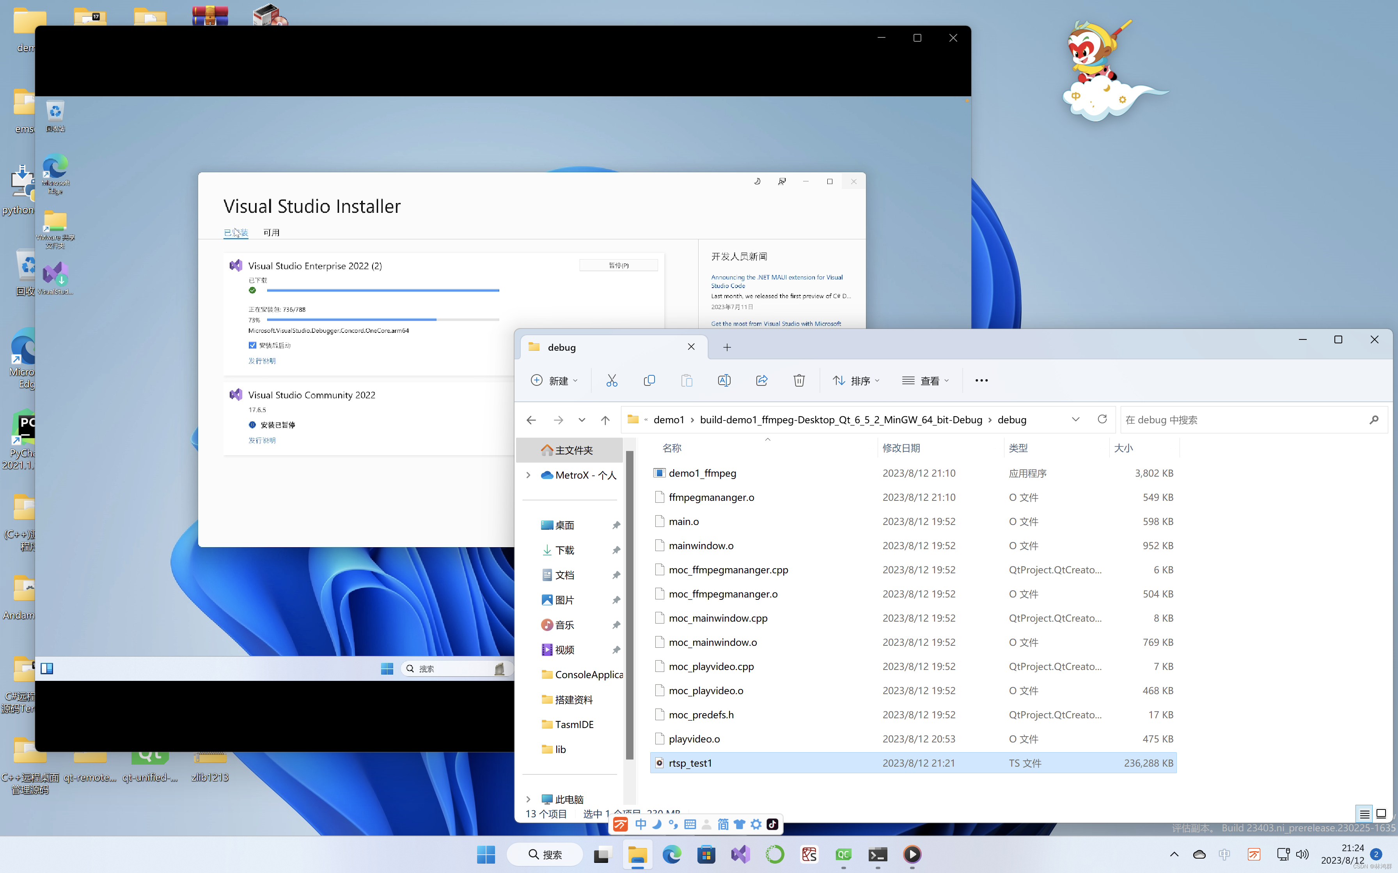Open Recycle Bin in the VM desktop
Screen dimensions: 1398x873
coord(55,115)
